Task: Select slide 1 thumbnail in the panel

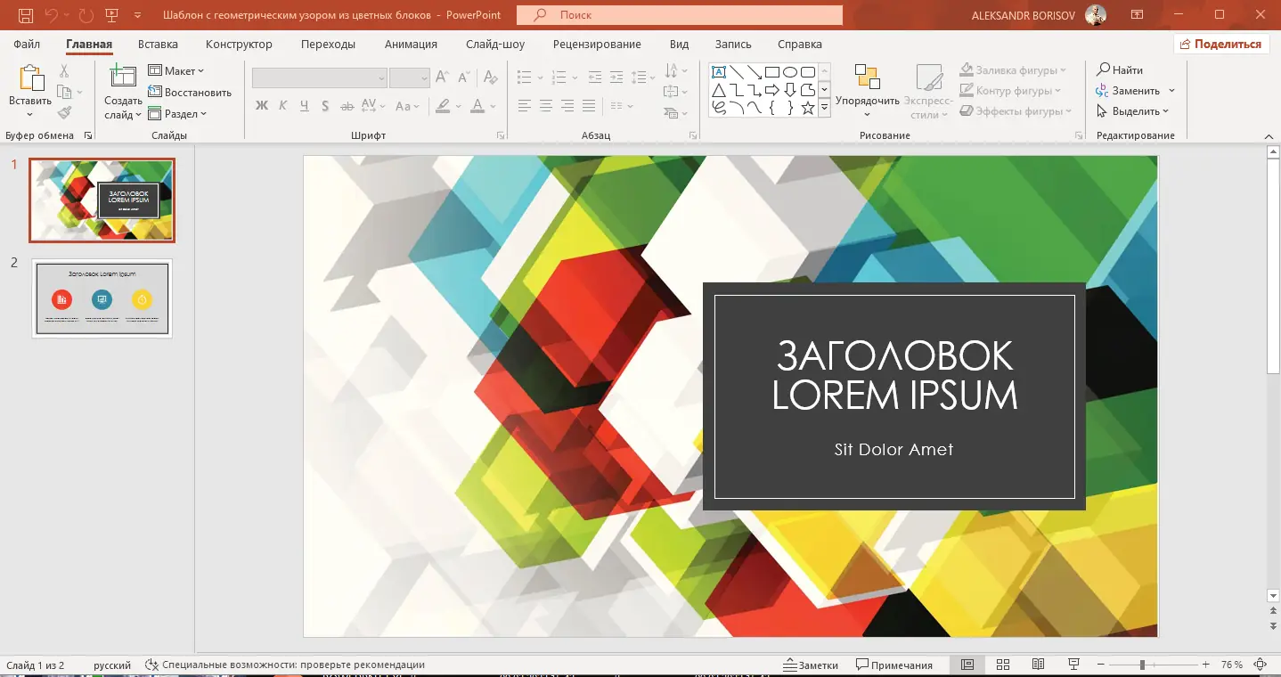Action: [102, 200]
